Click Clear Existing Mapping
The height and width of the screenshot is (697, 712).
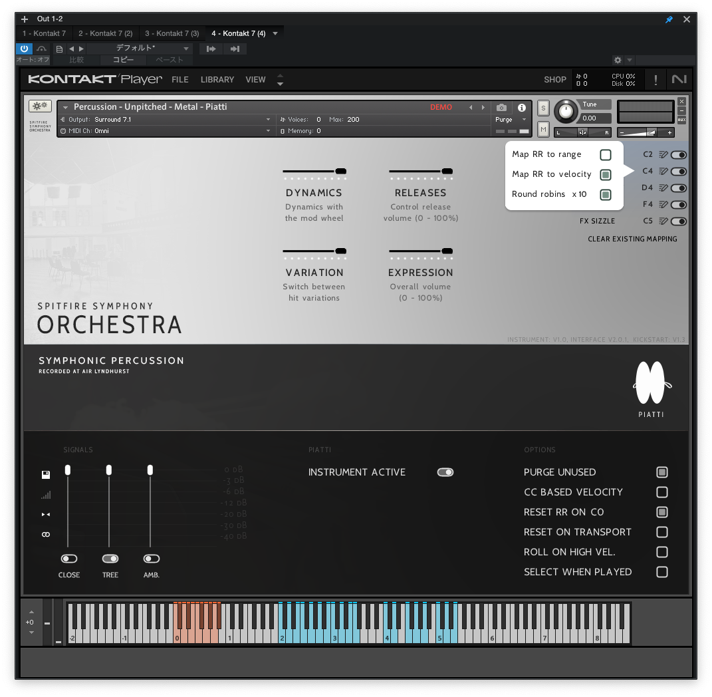[x=632, y=239]
